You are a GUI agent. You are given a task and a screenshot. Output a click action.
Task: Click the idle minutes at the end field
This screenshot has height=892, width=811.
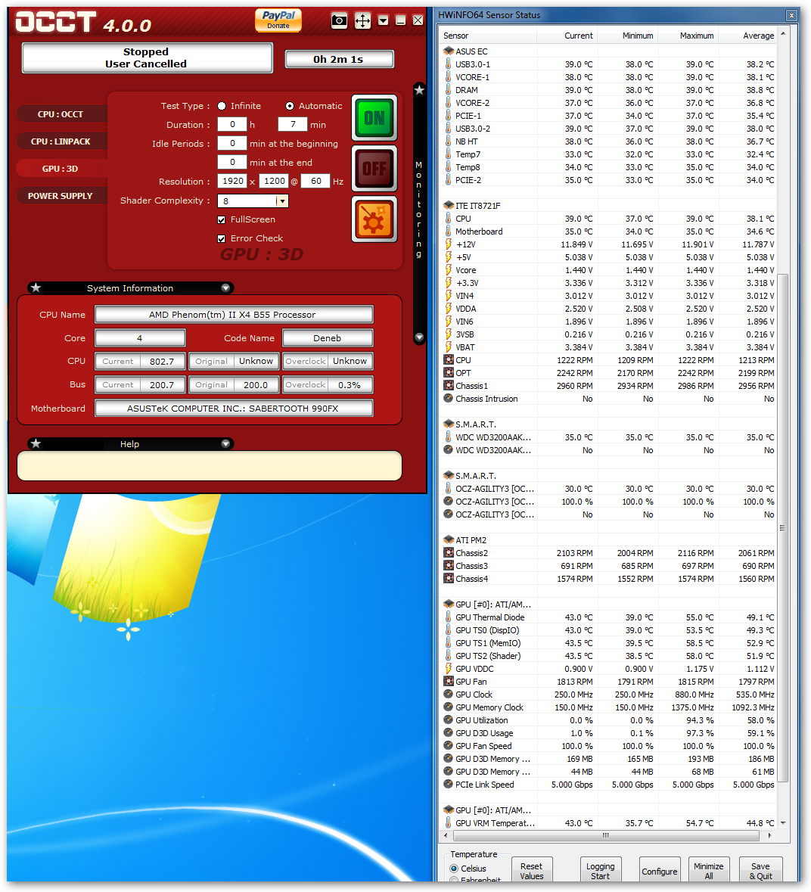point(232,162)
